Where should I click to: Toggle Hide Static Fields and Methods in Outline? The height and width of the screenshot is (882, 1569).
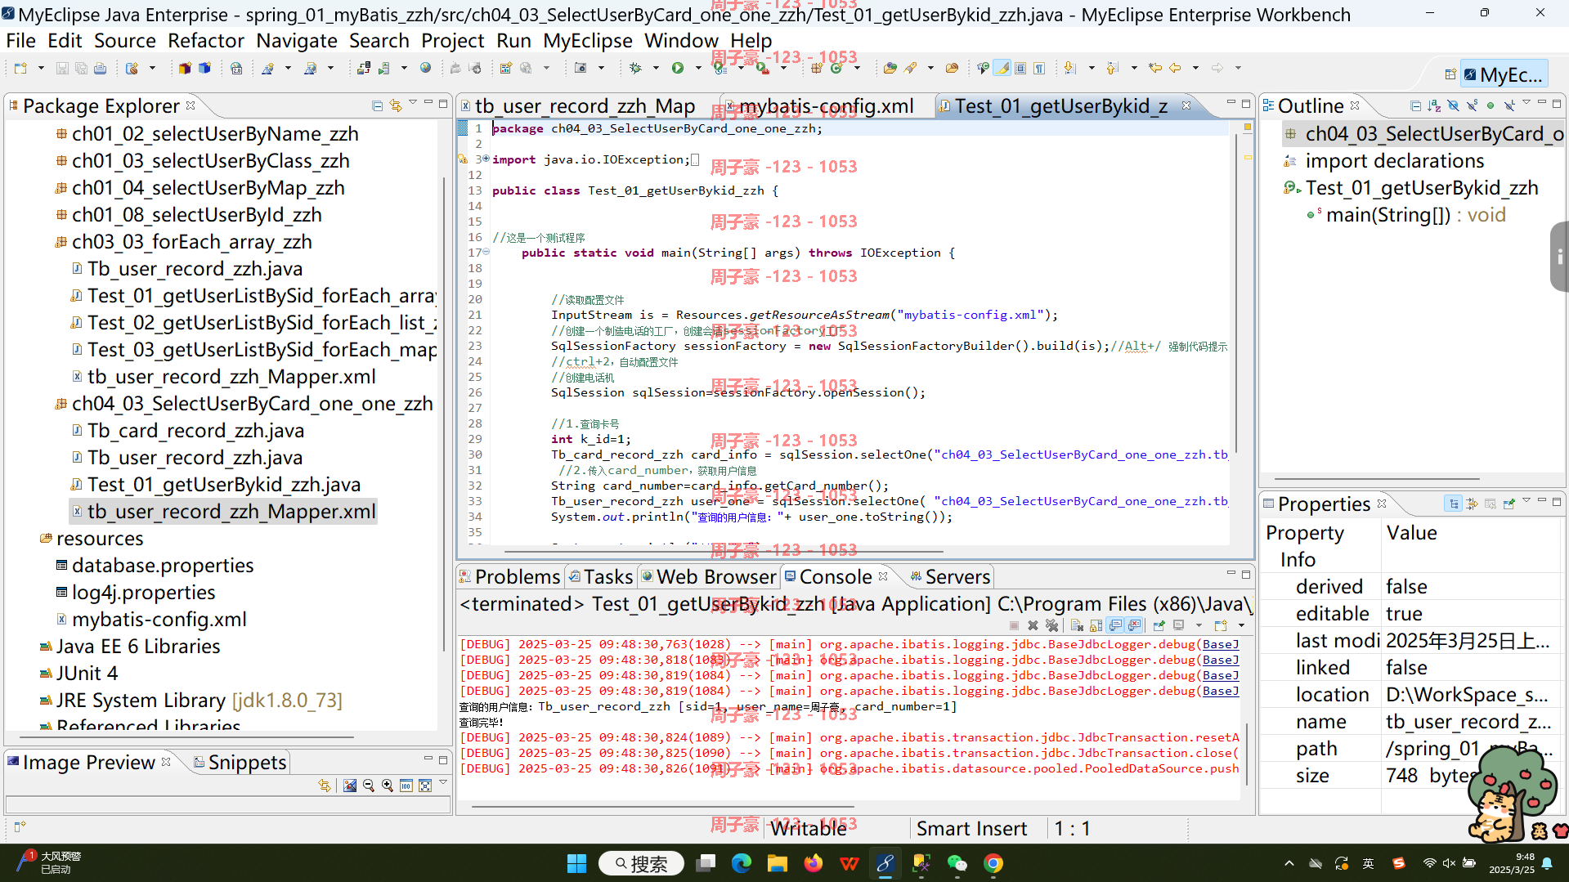coord(1472,105)
